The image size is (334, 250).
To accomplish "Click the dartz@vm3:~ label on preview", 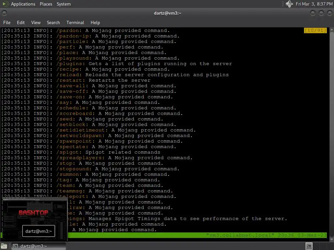I will pyautogui.click(x=38, y=231).
